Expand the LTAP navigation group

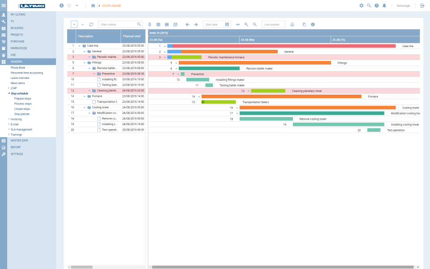click(x=9, y=88)
